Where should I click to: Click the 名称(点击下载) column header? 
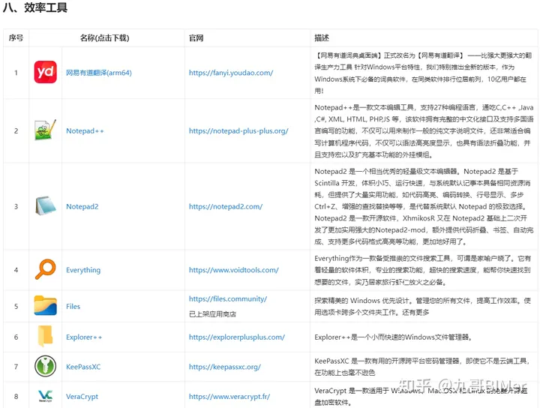105,37
